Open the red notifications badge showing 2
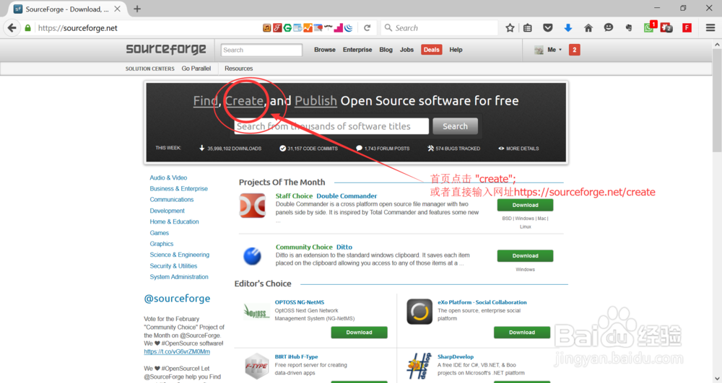The height and width of the screenshot is (383, 722). (x=574, y=50)
